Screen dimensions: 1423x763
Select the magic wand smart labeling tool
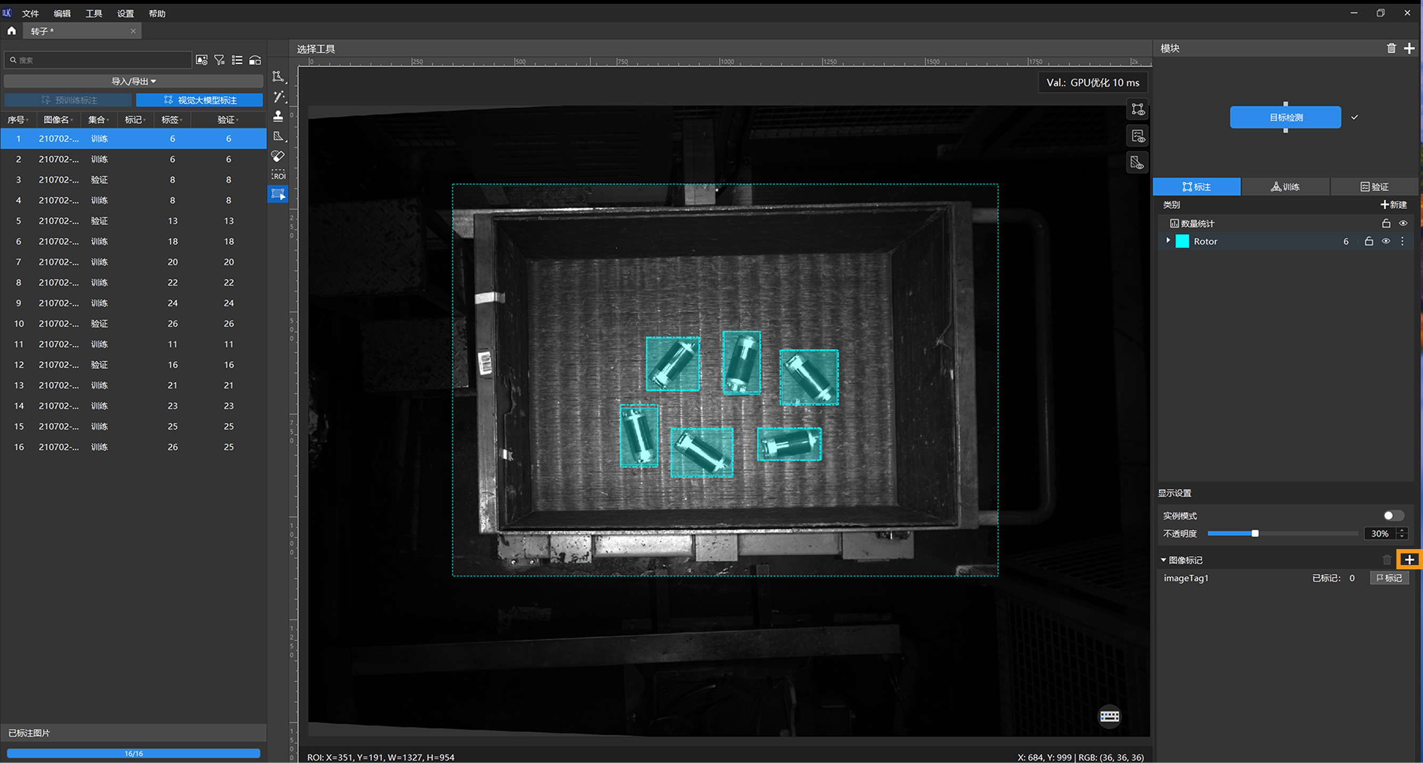pyautogui.click(x=279, y=97)
